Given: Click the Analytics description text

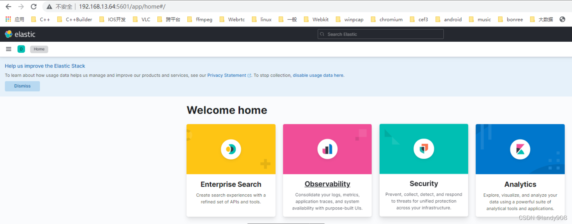Looking at the screenshot, I should pyautogui.click(x=520, y=202).
